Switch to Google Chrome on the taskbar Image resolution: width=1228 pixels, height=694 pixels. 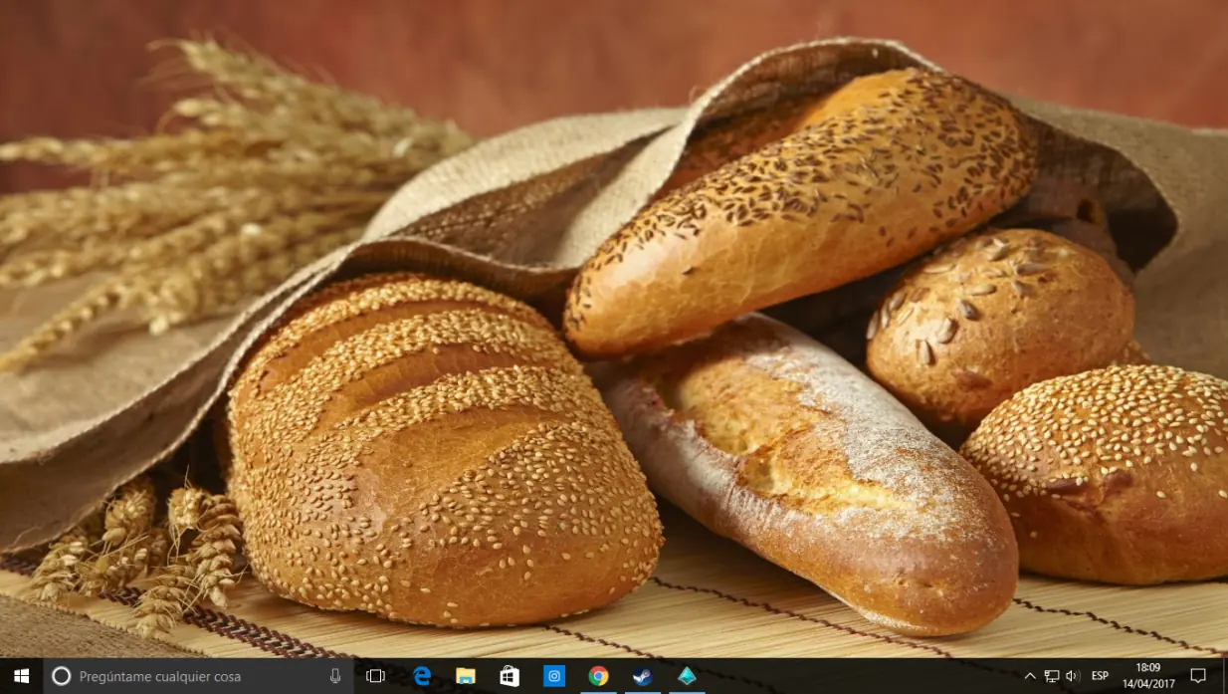click(x=598, y=676)
